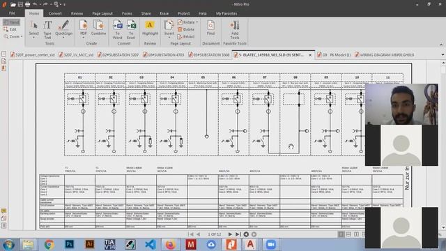Click the Redo quick-access icon

(x=45, y=4)
